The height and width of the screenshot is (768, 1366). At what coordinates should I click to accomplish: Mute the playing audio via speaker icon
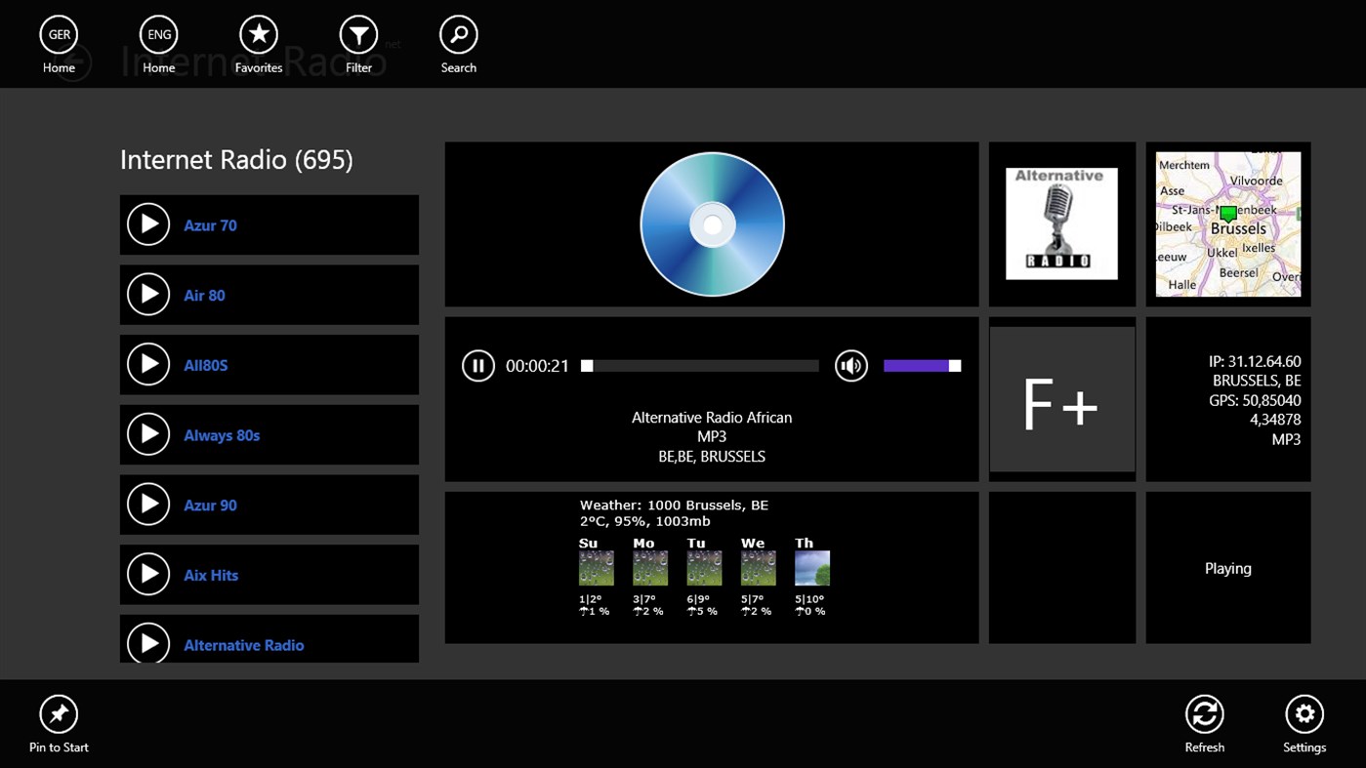(850, 366)
